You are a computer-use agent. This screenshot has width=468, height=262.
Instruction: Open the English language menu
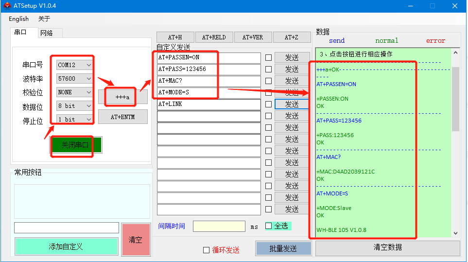18,19
